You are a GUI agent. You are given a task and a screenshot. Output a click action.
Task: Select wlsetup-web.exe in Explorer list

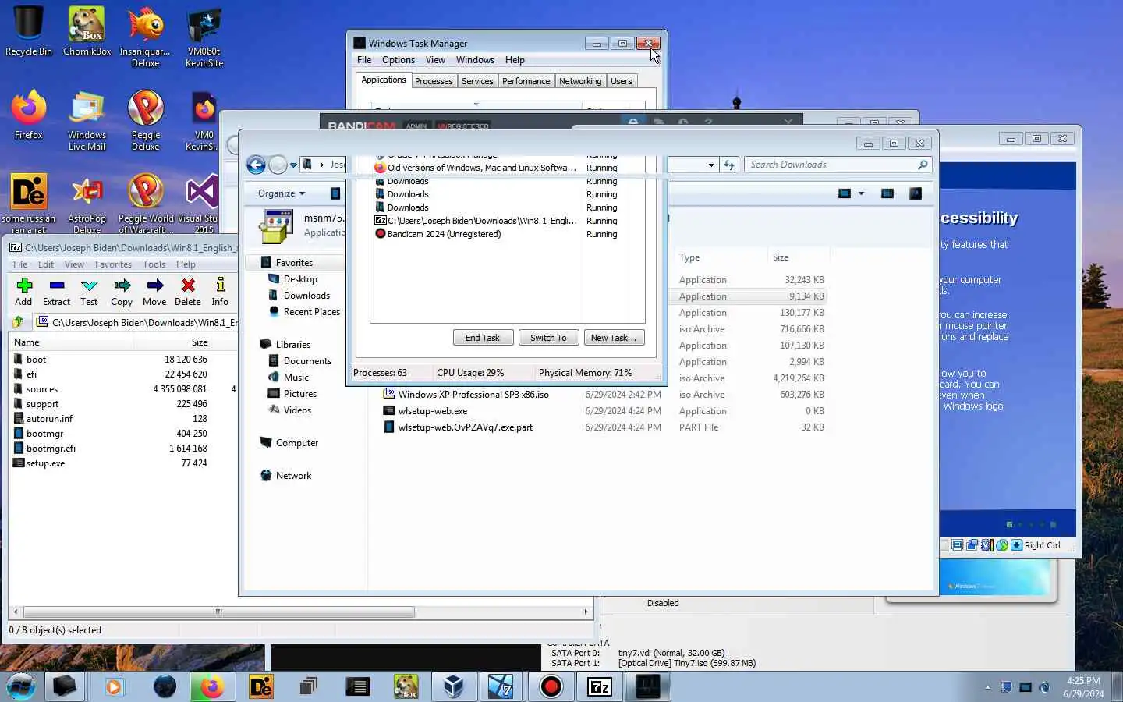433,411
